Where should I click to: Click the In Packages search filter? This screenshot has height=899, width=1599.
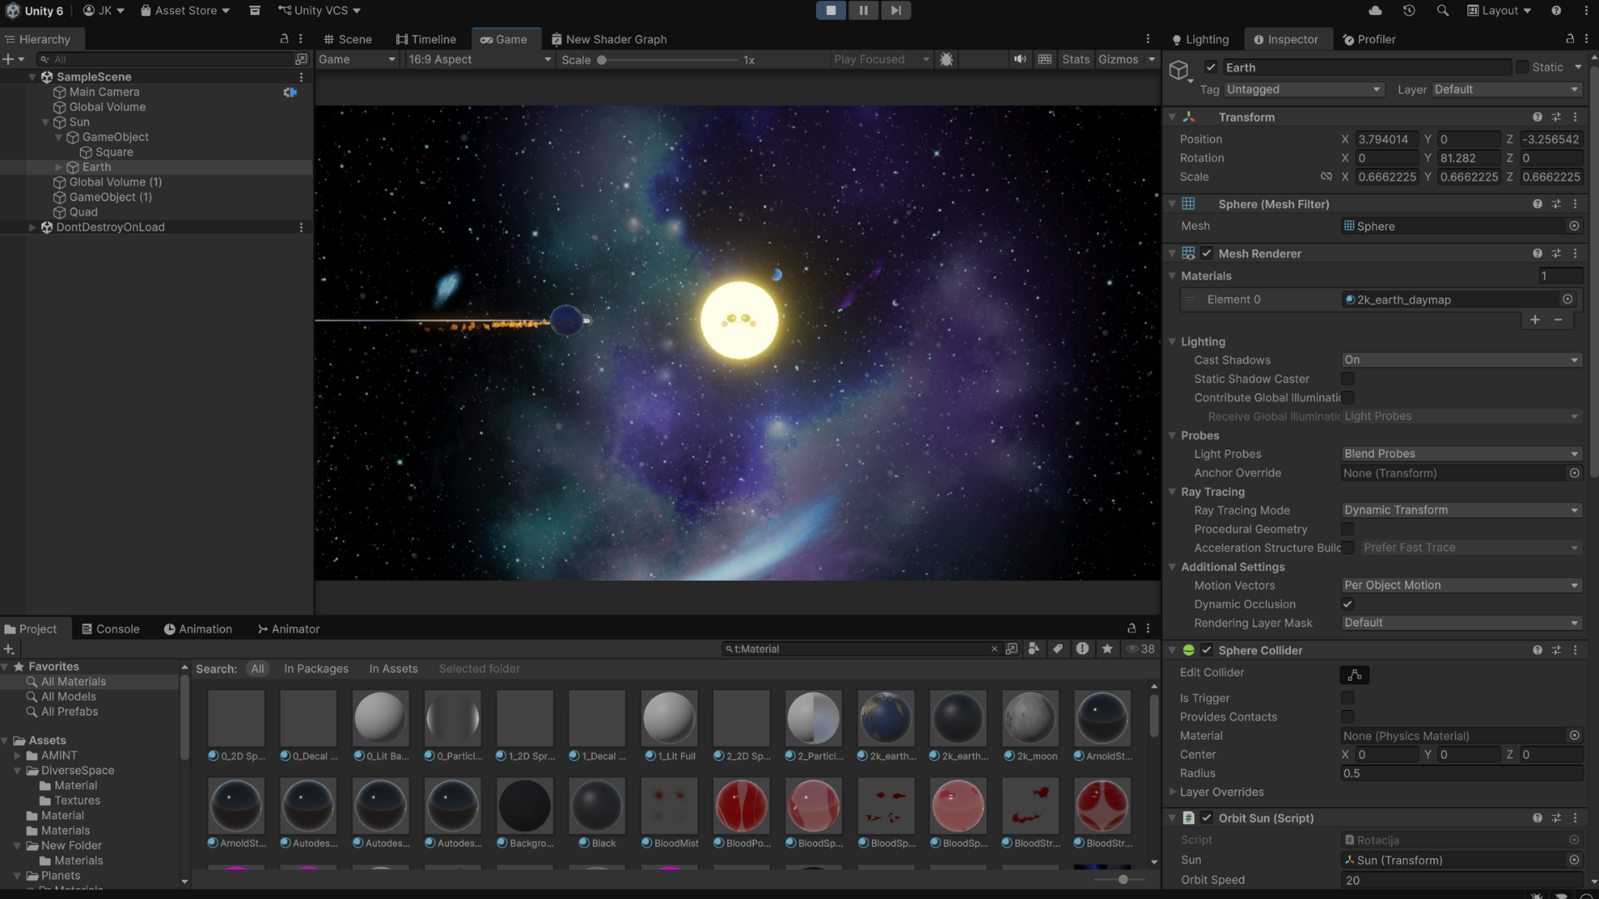pyautogui.click(x=316, y=668)
